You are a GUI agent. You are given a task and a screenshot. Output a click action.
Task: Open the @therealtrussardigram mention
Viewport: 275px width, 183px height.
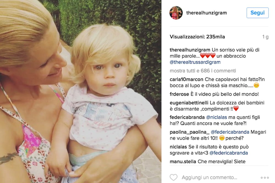click(x=195, y=62)
